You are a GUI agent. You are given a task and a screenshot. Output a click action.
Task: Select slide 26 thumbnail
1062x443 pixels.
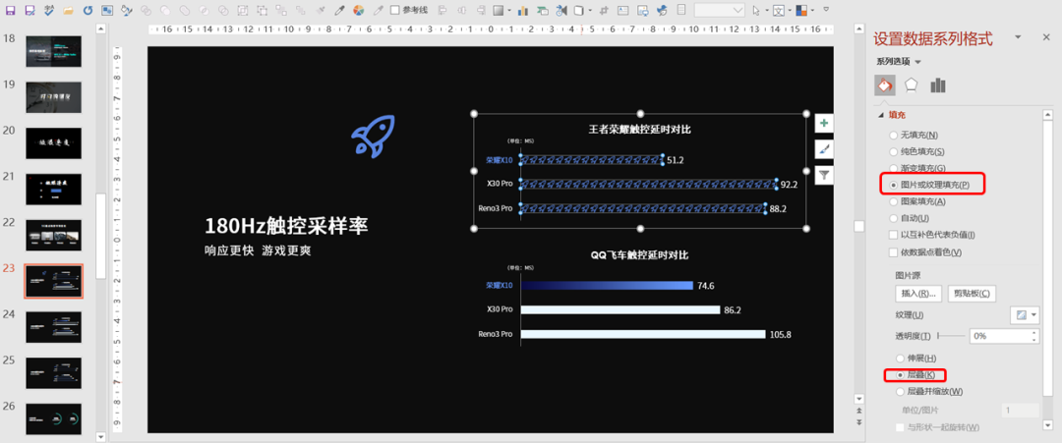click(53, 419)
